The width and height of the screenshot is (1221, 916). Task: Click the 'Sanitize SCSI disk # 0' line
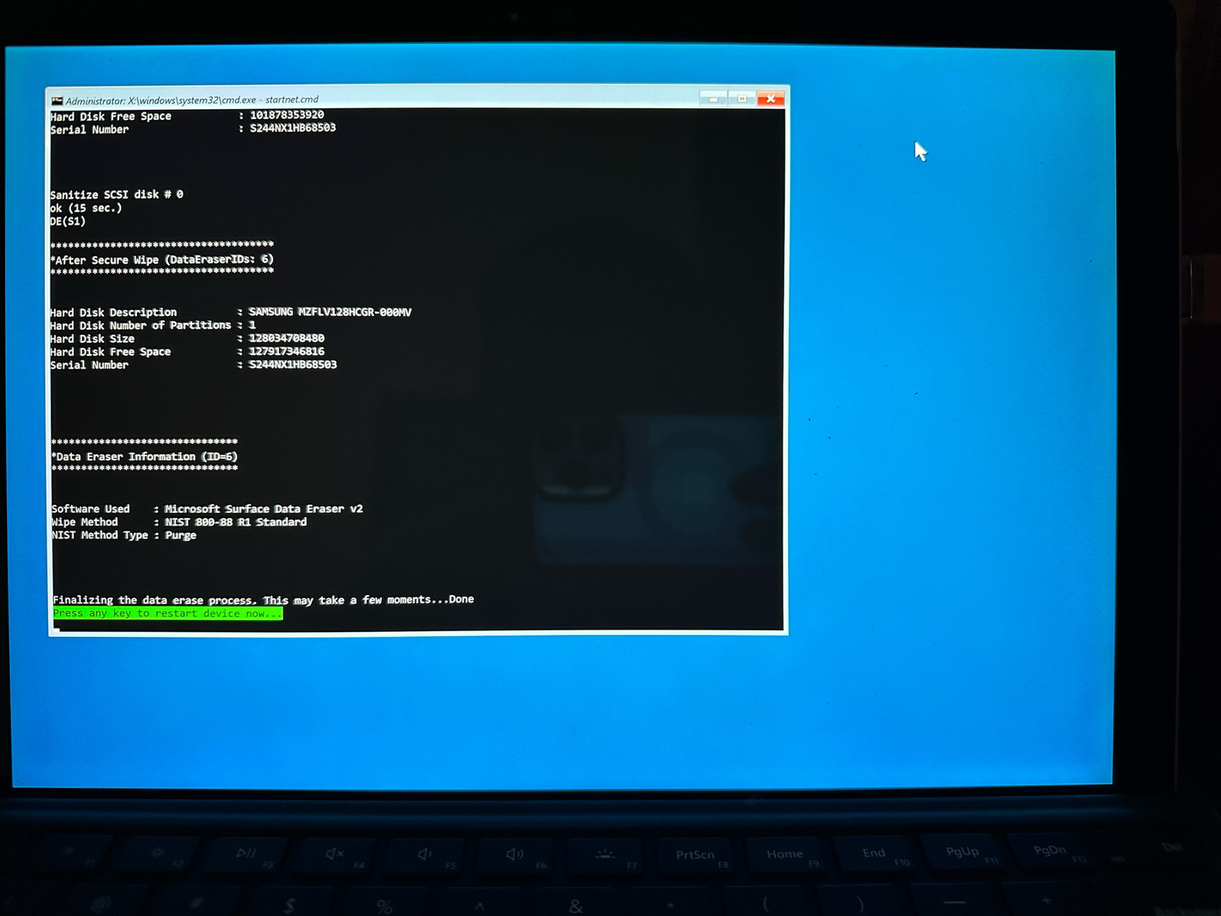click(117, 194)
